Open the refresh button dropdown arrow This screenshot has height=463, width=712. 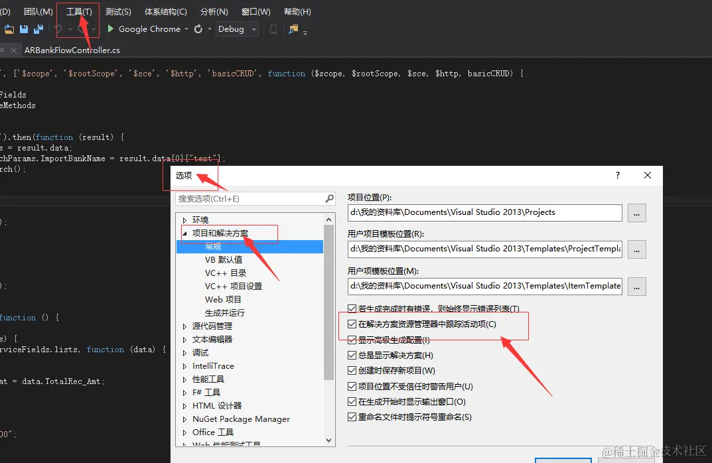click(209, 29)
